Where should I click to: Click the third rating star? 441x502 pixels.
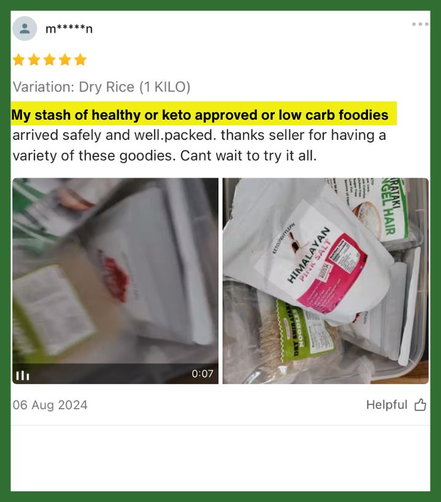point(50,60)
